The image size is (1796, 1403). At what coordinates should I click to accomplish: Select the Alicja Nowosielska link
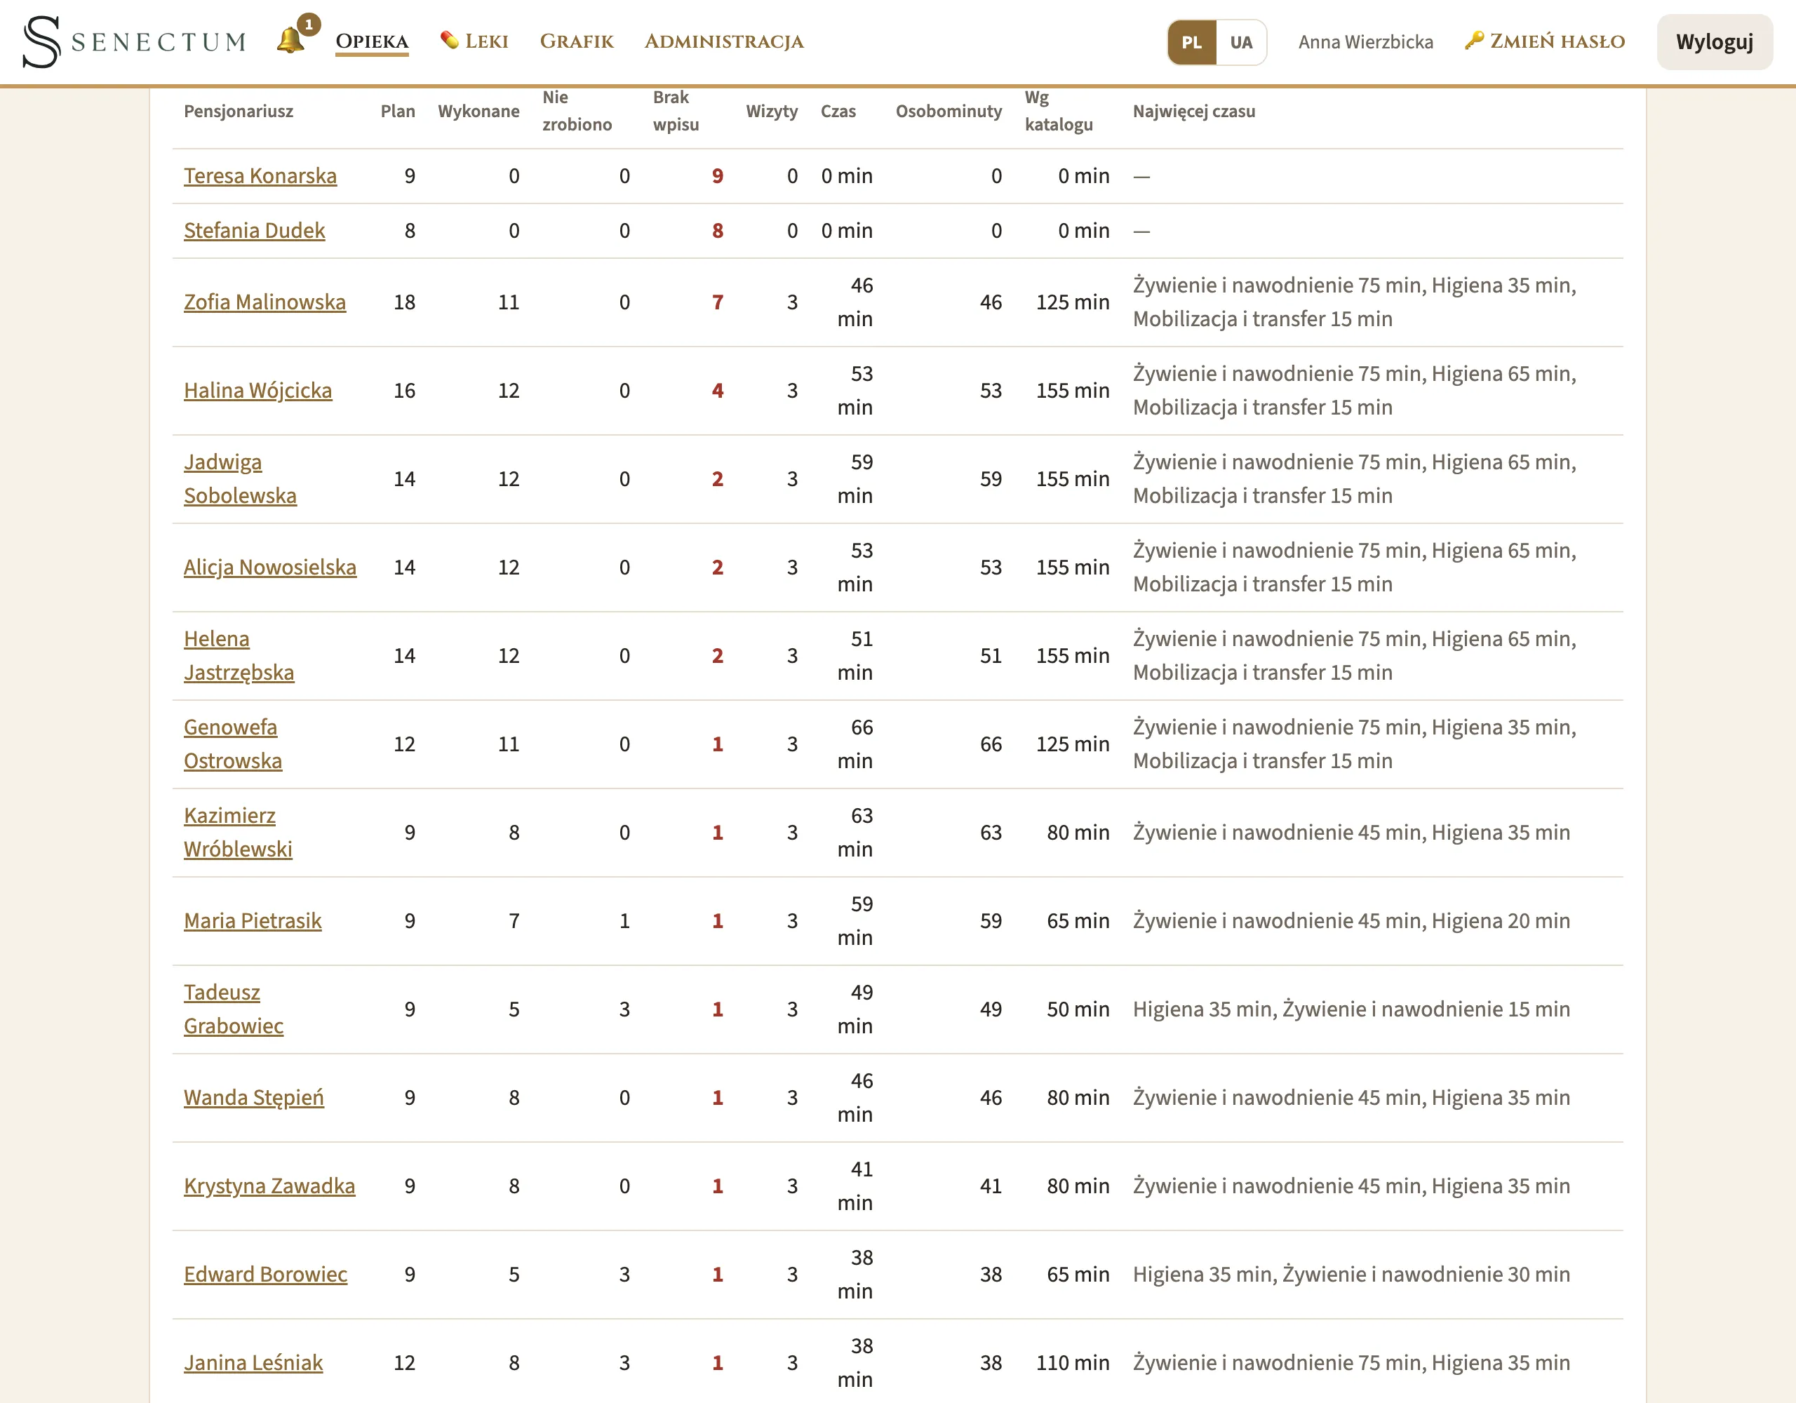[269, 568]
